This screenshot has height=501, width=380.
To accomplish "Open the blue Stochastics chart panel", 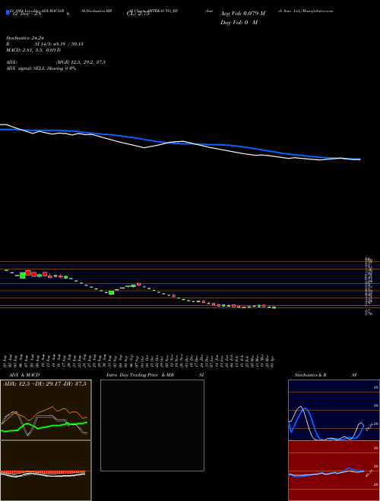I will pyautogui.click(x=334, y=410).
